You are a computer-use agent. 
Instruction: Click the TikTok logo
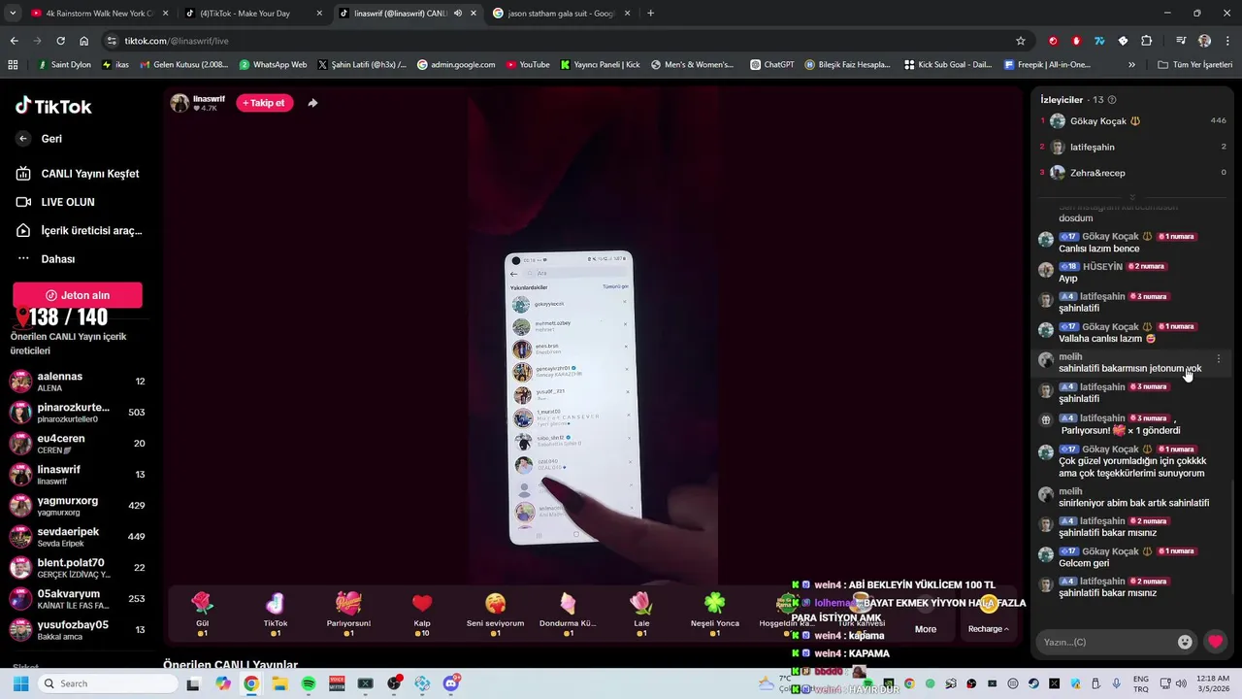pyautogui.click(x=53, y=106)
